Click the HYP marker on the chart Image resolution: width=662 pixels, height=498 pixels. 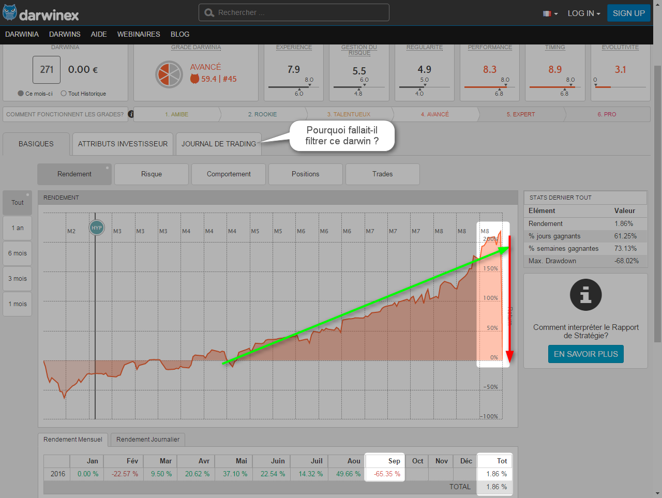pyautogui.click(x=96, y=228)
